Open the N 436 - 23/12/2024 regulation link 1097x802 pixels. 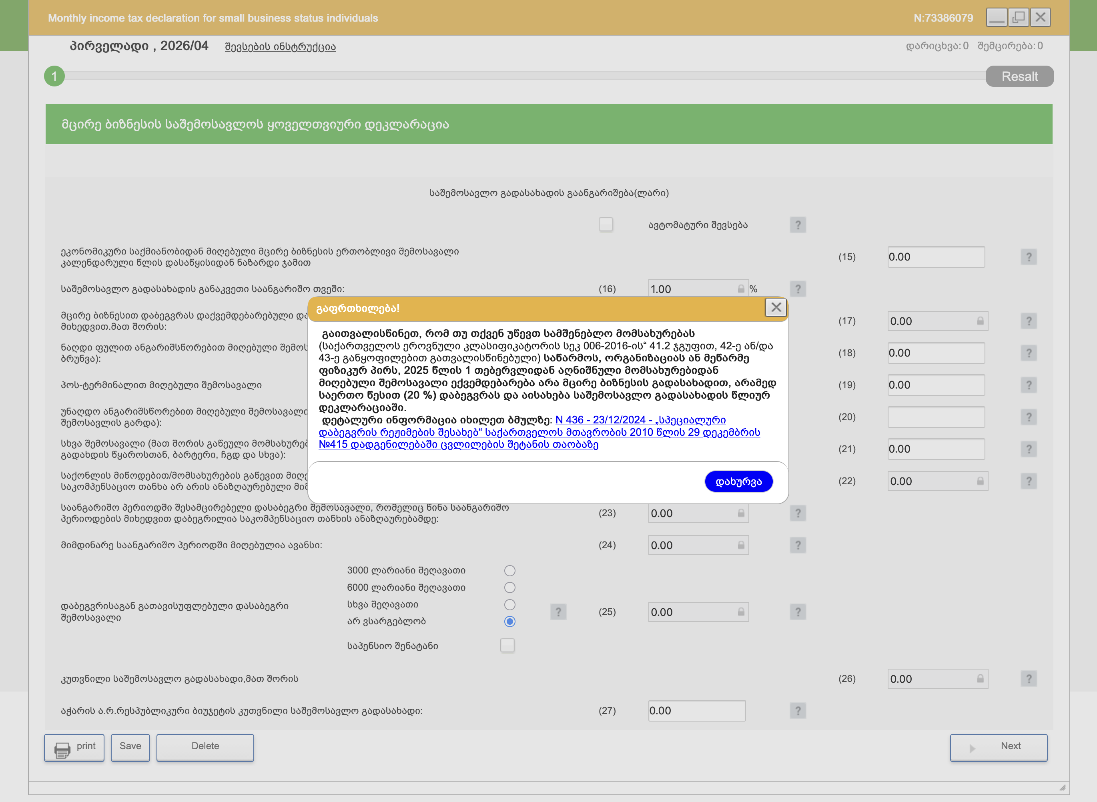[x=539, y=432]
